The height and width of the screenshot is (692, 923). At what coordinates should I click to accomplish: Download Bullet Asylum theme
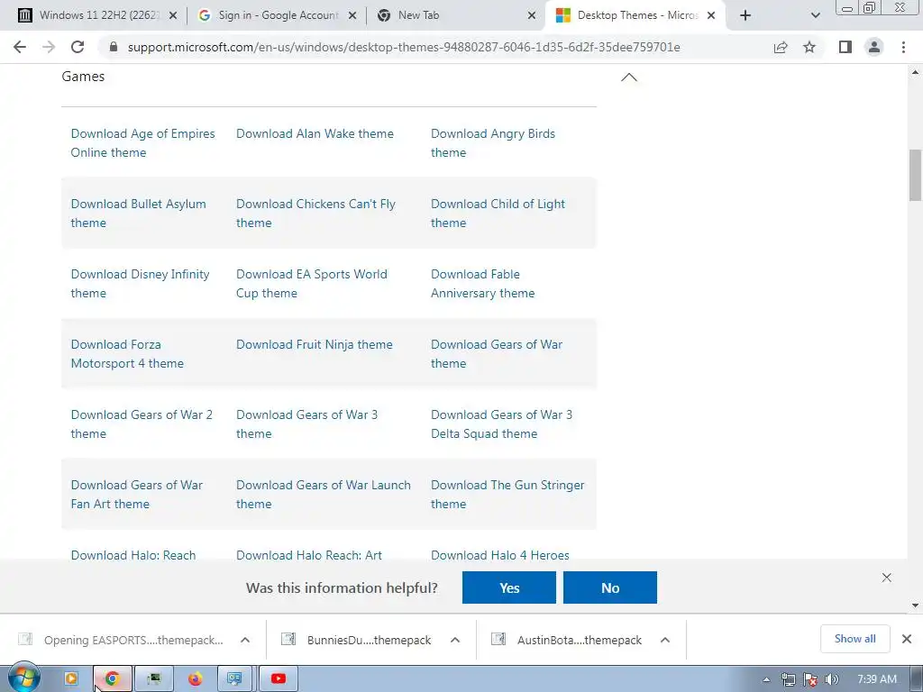coord(138,213)
